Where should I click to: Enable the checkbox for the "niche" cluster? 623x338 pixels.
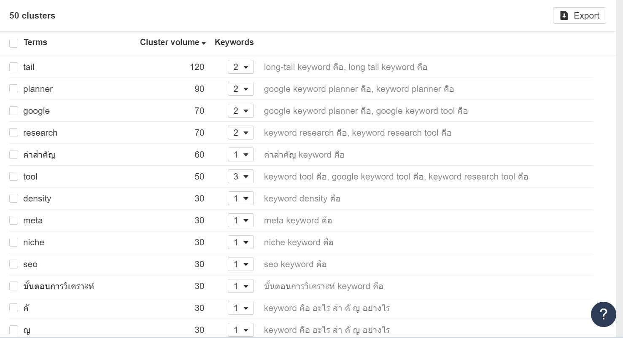(13, 242)
